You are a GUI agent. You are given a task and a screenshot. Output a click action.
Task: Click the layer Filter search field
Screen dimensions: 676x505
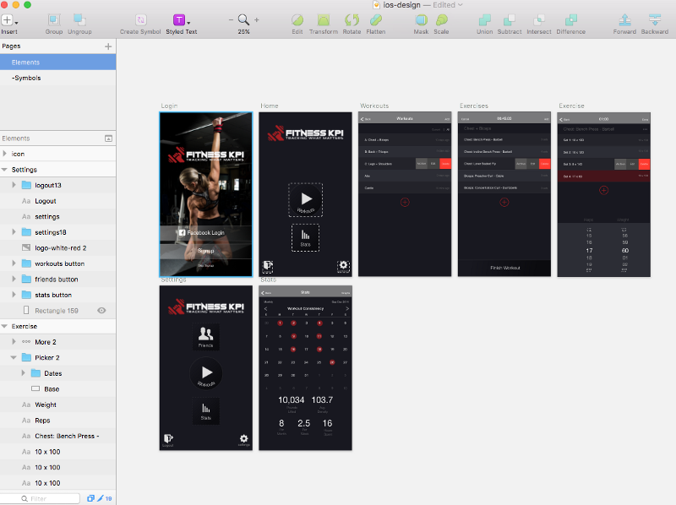pyautogui.click(x=49, y=498)
